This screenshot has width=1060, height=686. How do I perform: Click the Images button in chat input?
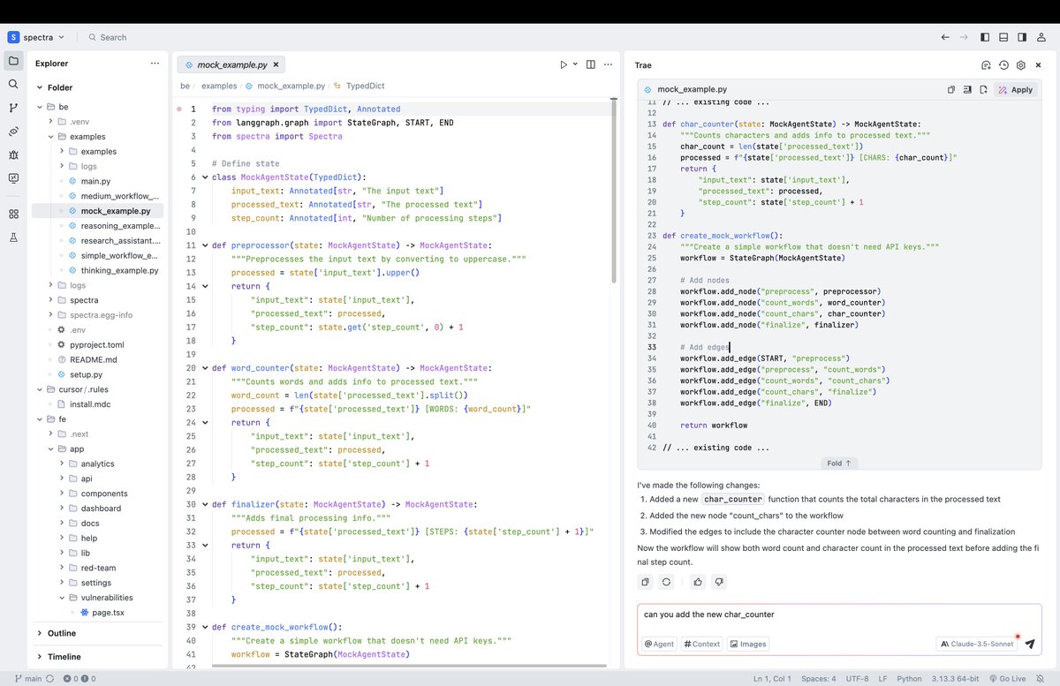[x=747, y=644]
